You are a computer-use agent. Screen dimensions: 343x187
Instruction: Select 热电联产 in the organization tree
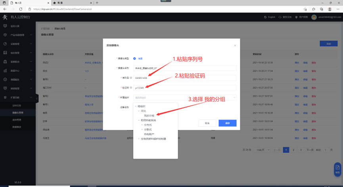click(x=149, y=134)
